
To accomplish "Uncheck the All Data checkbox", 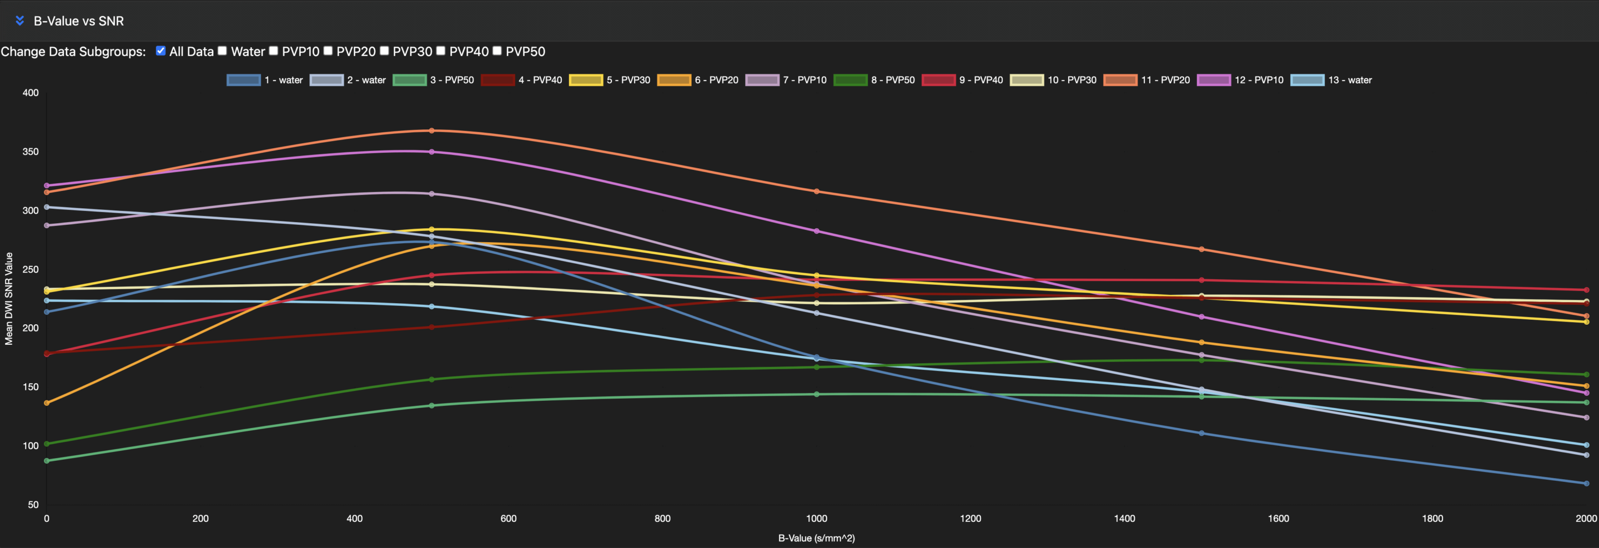I will [161, 51].
